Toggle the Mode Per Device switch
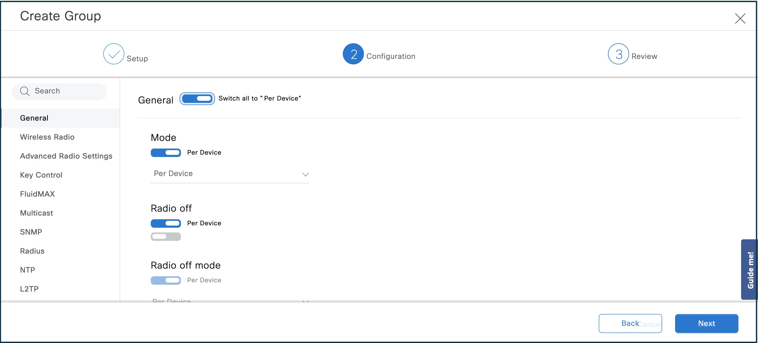This screenshot has height=343, width=758. point(166,152)
